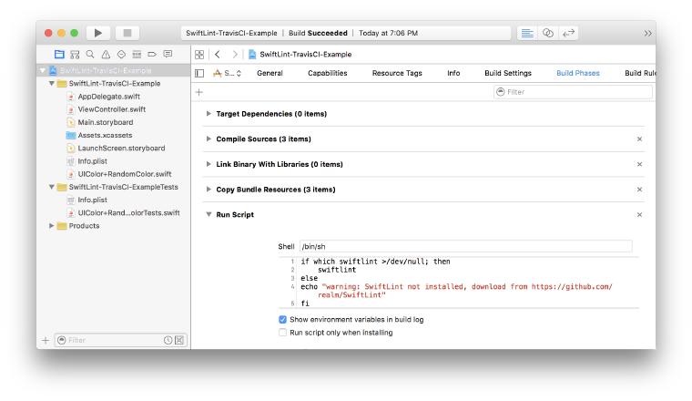Open the Build Rules tab
Image resolution: width=692 pixels, height=401 pixels.
[x=640, y=73]
